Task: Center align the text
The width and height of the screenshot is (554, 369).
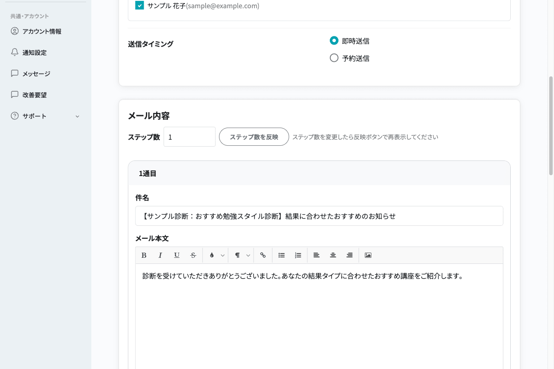Action: 333,255
